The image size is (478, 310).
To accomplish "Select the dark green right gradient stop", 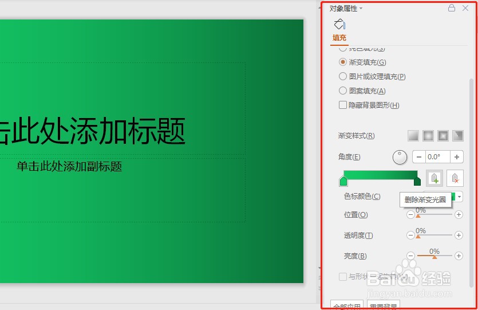I will (417, 181).
